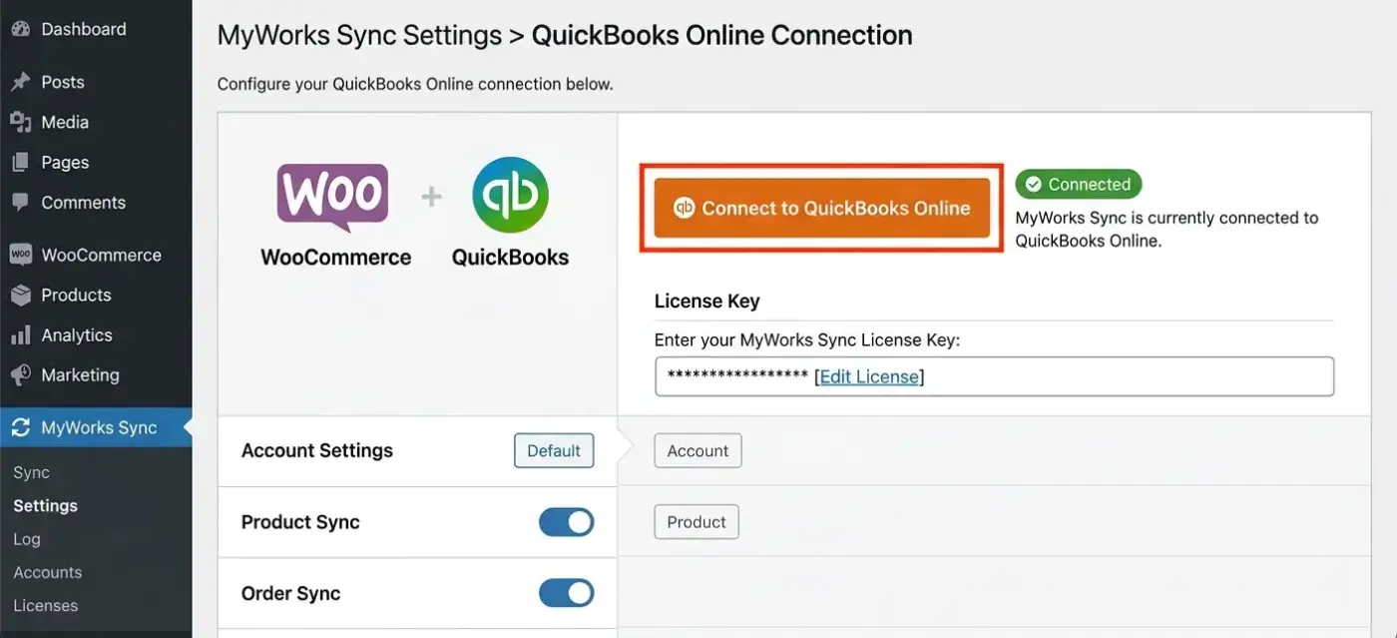Toggle the Product Sync switch
The height and width of the screenshot is (638, 1397).
tap(567, 521)
